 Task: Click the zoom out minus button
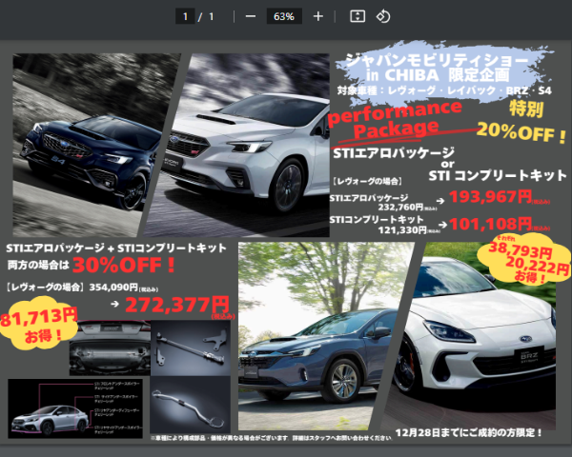(250, 16)
